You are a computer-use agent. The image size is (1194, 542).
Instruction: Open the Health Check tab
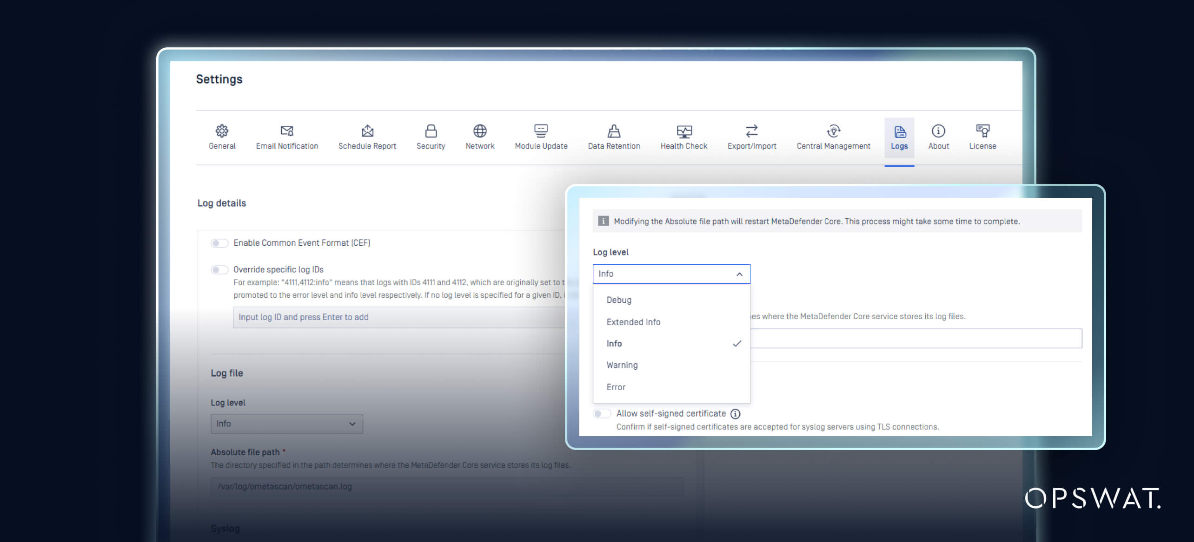tap(683, 136)
